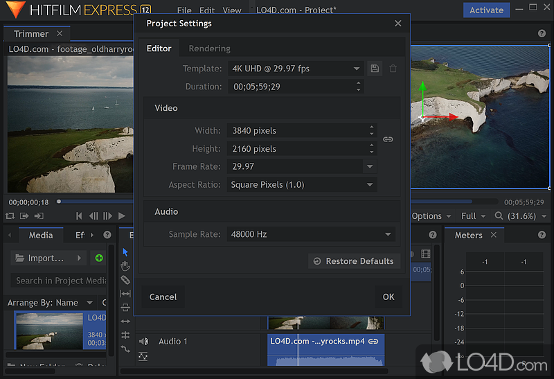Click overlay clip icon in Trimmer
Screen dimensions: 554x379
coord(39,215)
